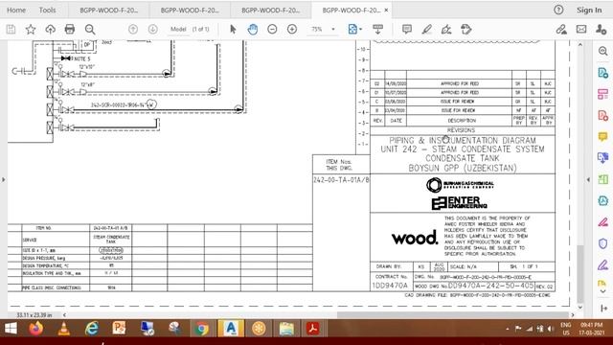The height and width of the screenshot is (345, 613).
Task: Click in the page label field showing Model
Action: click(178, 30)
